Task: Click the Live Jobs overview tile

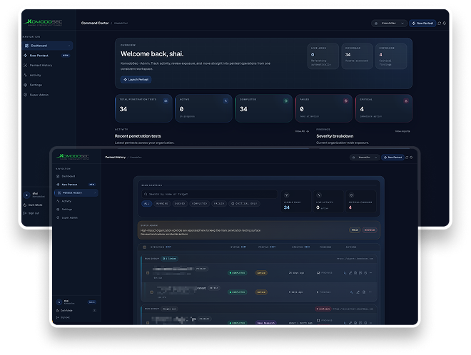Action: point(323,56)
